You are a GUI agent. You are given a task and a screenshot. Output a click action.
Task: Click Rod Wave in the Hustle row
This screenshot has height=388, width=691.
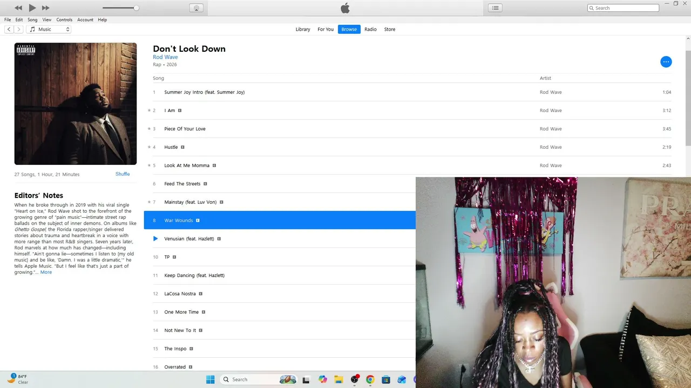[x=551, y=147]
